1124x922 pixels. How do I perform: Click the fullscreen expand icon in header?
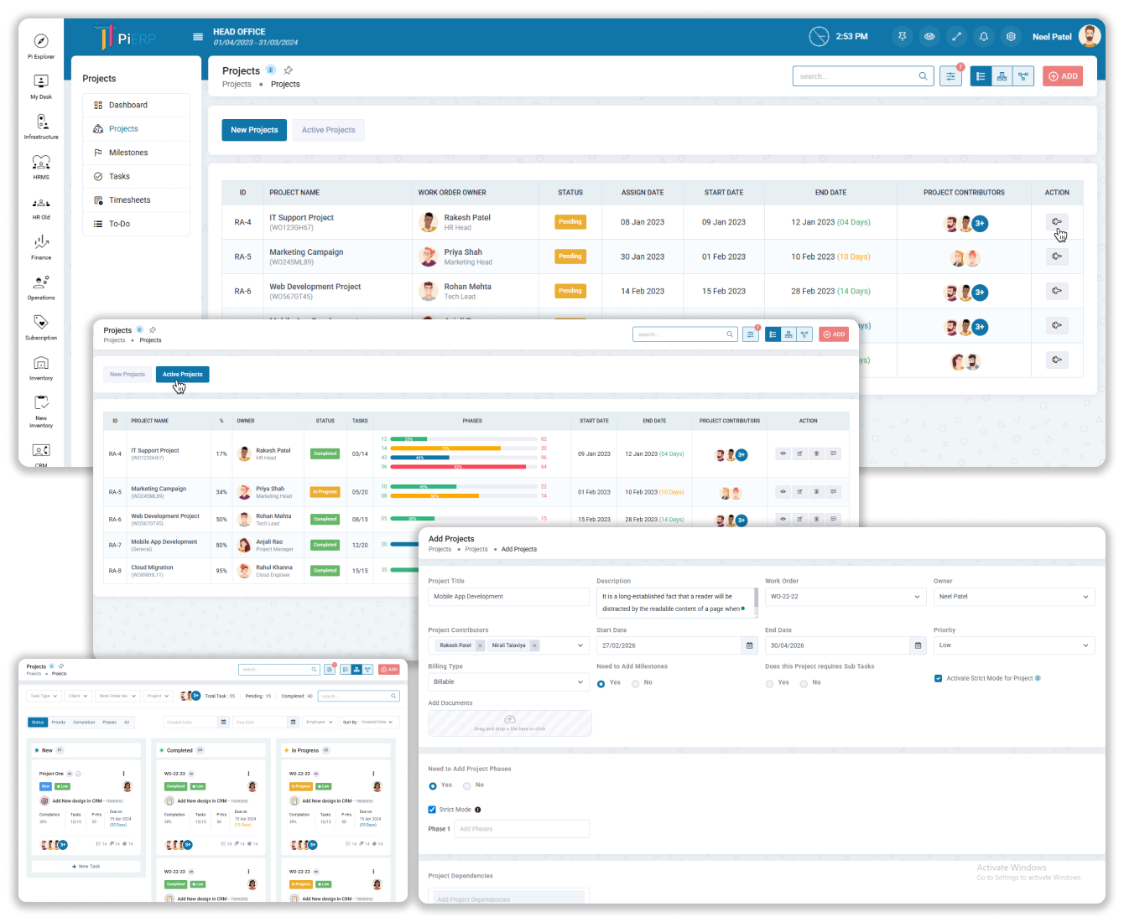point(956,37)
